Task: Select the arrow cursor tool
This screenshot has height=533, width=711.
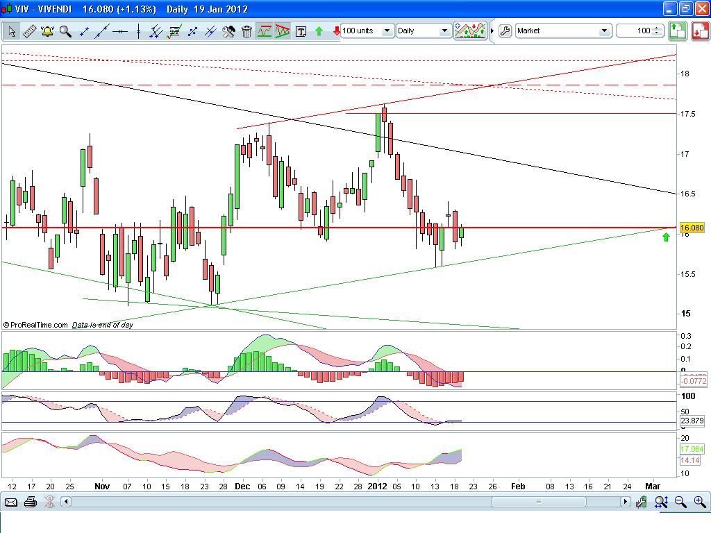Action: tap(11, 31)
